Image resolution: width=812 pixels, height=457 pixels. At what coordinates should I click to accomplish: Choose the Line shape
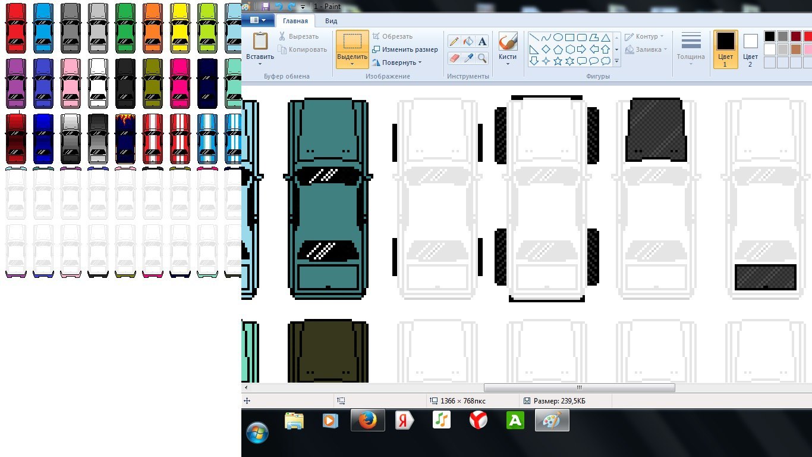pyautogui.click(x=534, y=37)
